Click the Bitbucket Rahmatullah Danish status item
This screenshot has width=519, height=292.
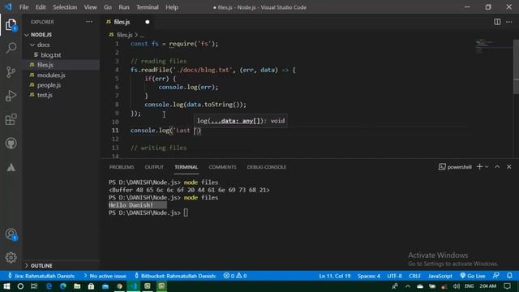(x=175, y=276)
